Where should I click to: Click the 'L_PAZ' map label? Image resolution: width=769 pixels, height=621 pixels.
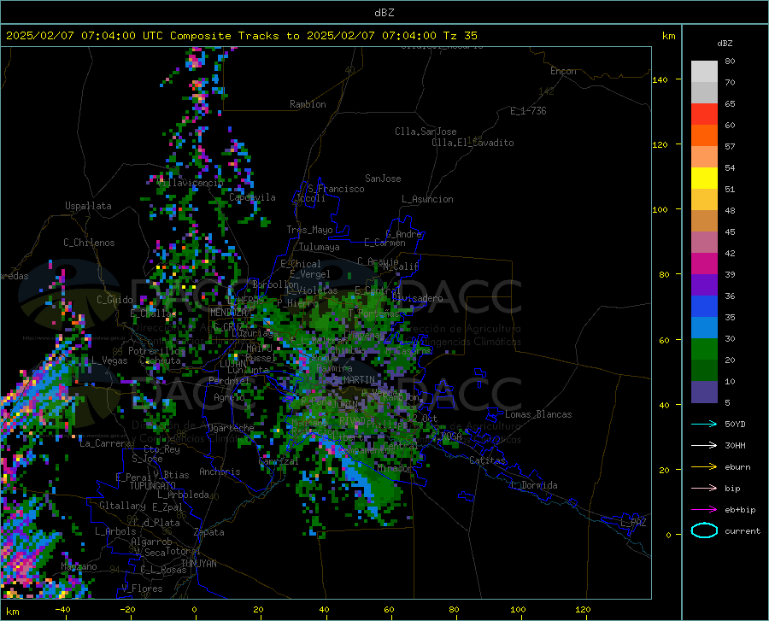[633, 523]
